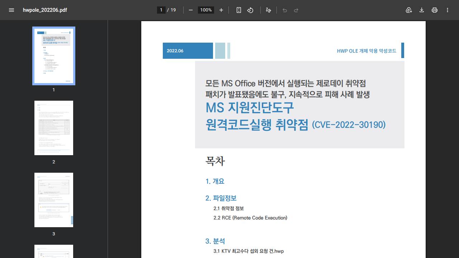This screenshot has height=258, width=459.
Task: Activate the draw annotation tool
Action: pos(268,10)
